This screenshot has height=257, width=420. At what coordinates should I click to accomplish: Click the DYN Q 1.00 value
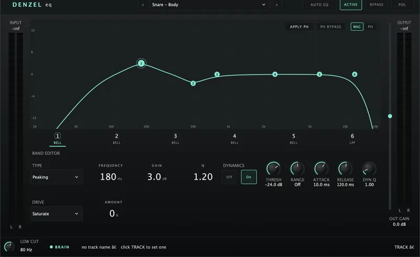(x=370, y=185)
